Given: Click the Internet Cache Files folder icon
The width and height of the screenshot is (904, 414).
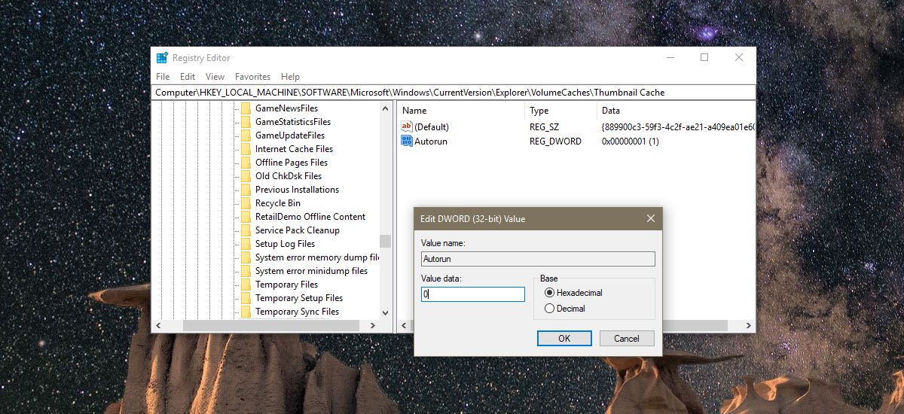Looking at the screenshot, I should 246,149.
